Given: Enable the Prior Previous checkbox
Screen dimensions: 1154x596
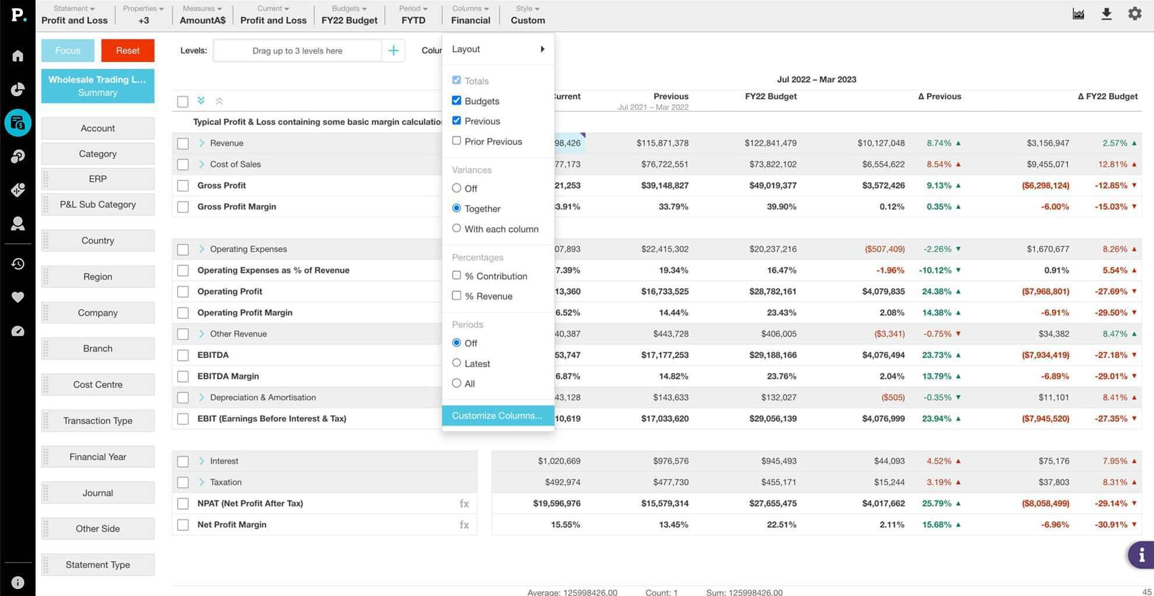Looking at the screenshot, I should [456, 141].
